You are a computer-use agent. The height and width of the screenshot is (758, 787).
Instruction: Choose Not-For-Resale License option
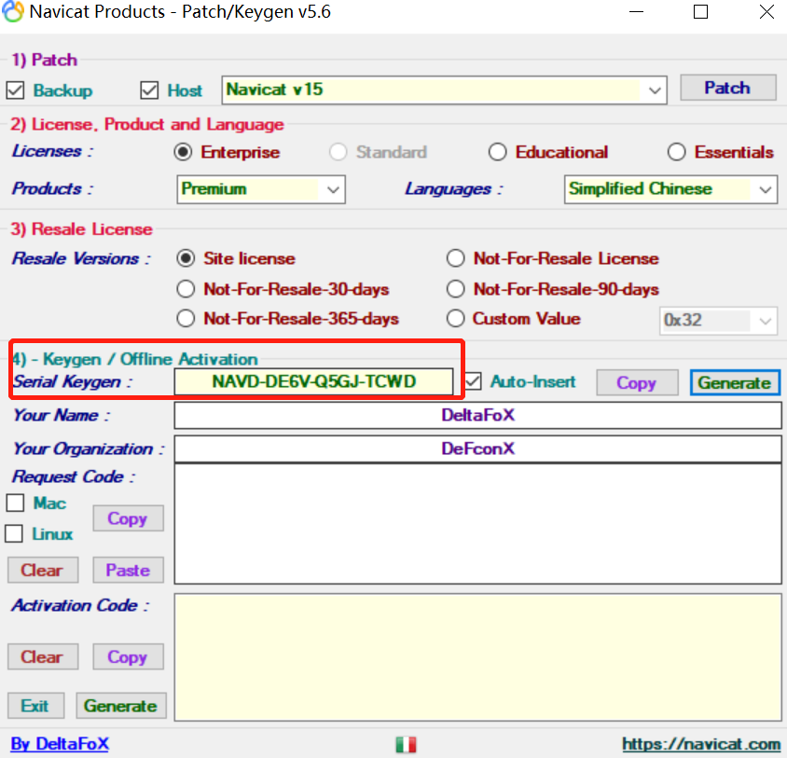tap(456, 258)
